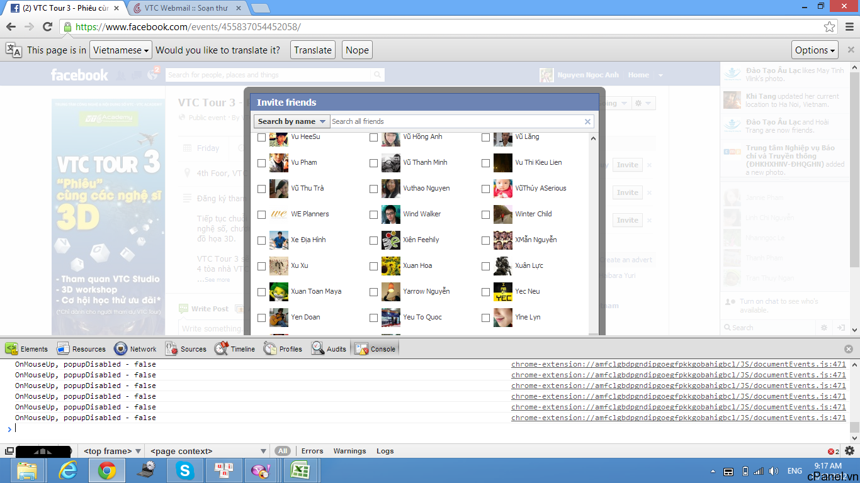Image resolution: width=860 pixels, height=483 pixels.
Task: Click Home link in Facebook header
Action: [638, 75]
